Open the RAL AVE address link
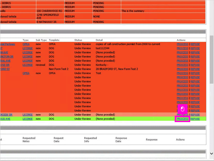 [5, 61]
